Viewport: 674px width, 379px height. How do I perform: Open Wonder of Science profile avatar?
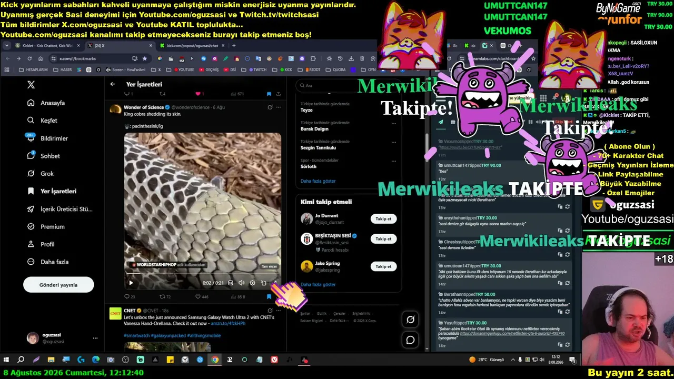[x=115, y=109]
